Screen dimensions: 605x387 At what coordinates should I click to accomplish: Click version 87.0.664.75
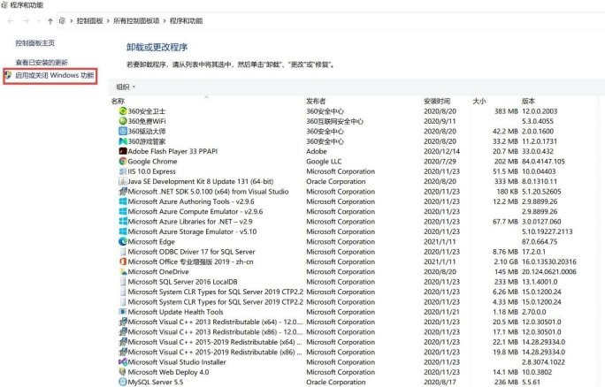pos(540,242)
